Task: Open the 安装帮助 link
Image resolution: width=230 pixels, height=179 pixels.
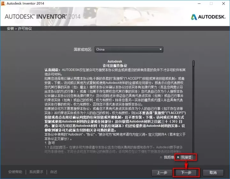Action: 16,172
